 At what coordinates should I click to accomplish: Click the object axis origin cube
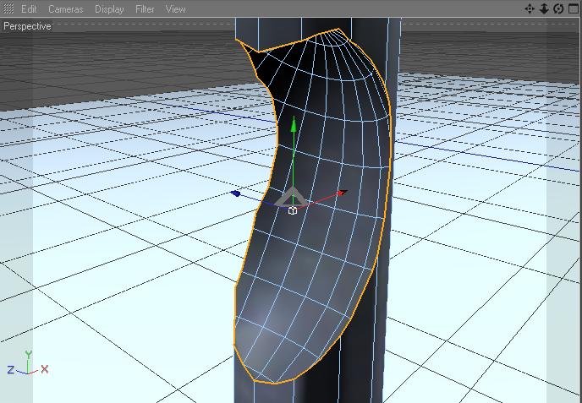click(293, 211)
